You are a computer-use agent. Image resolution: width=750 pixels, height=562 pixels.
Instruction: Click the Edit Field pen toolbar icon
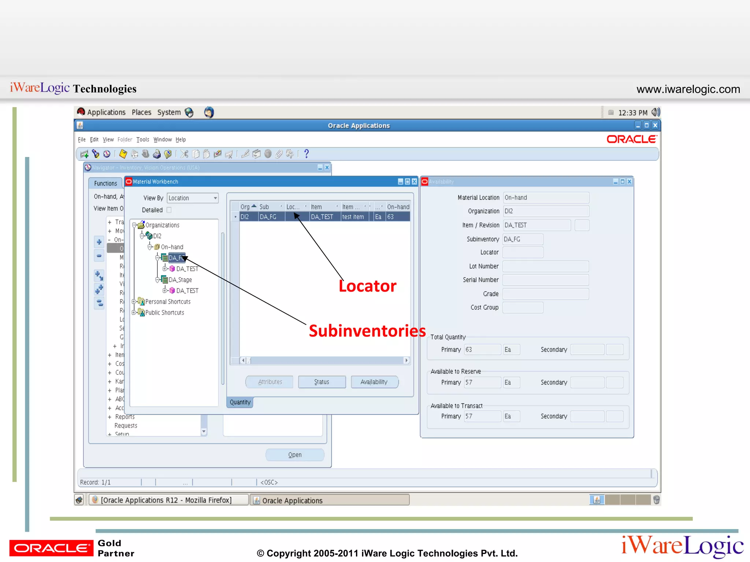[245, 154]
